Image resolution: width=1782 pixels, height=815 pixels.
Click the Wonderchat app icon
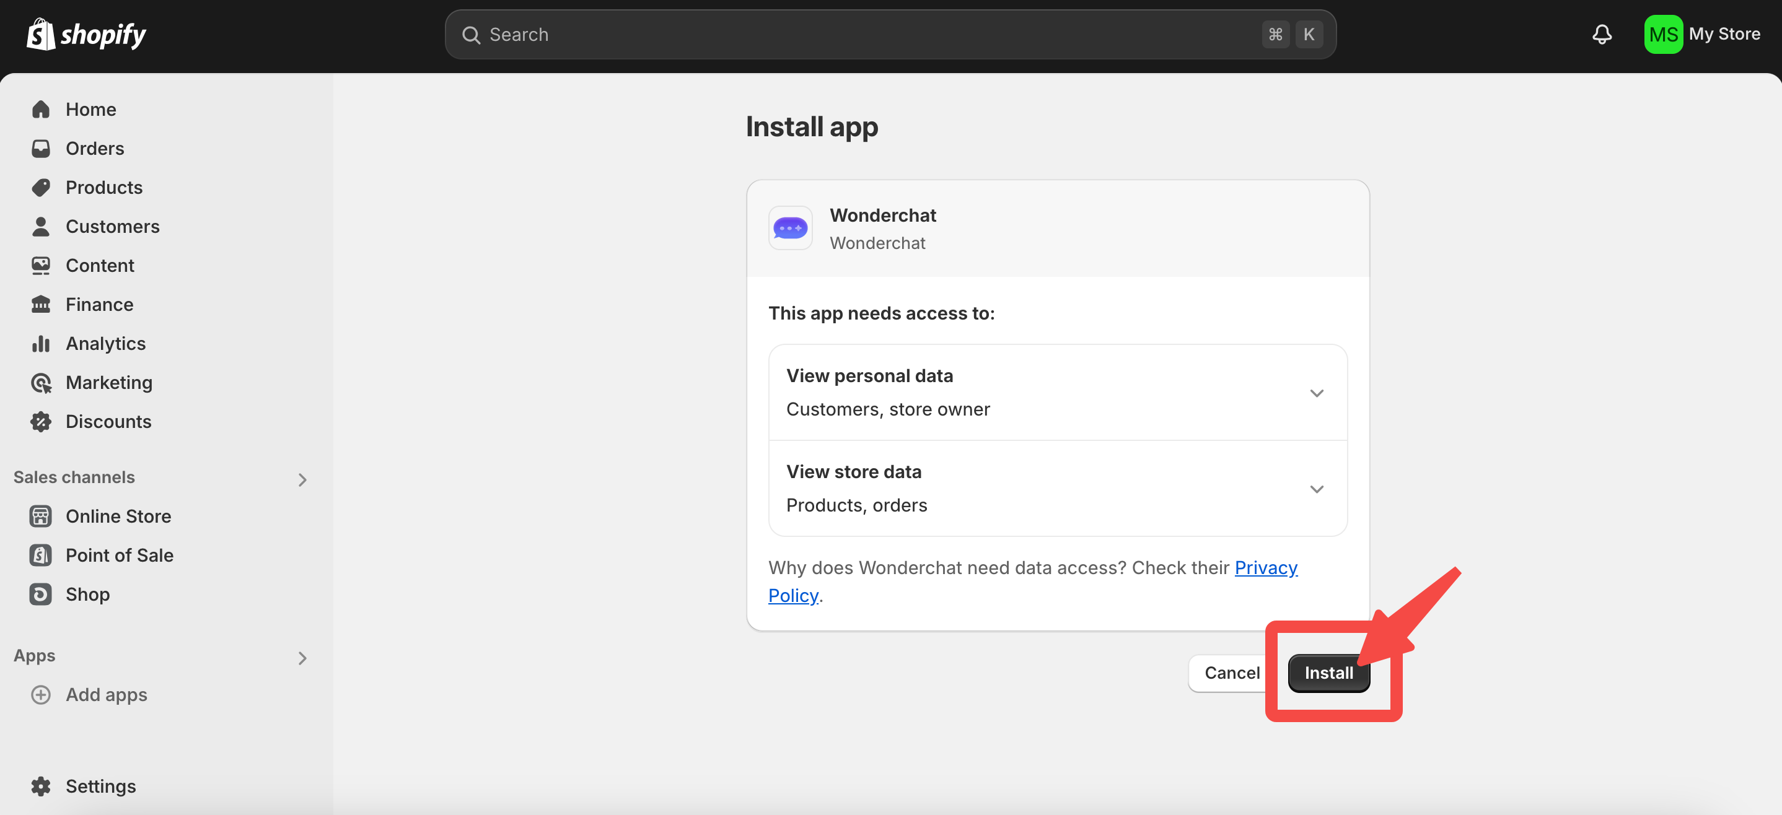790,228
